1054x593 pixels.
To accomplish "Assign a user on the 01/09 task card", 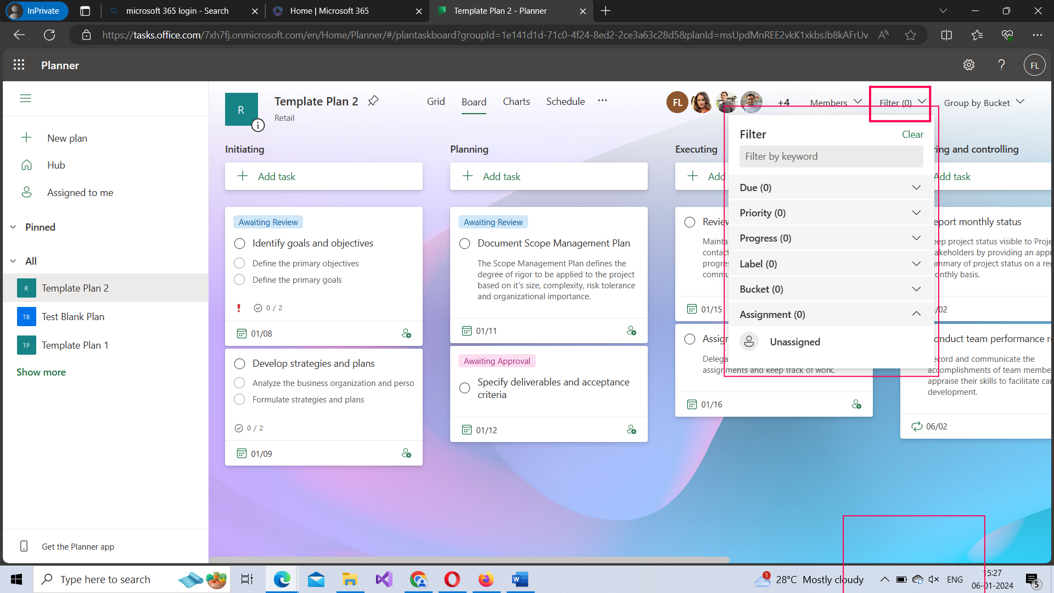I will 406,453.
